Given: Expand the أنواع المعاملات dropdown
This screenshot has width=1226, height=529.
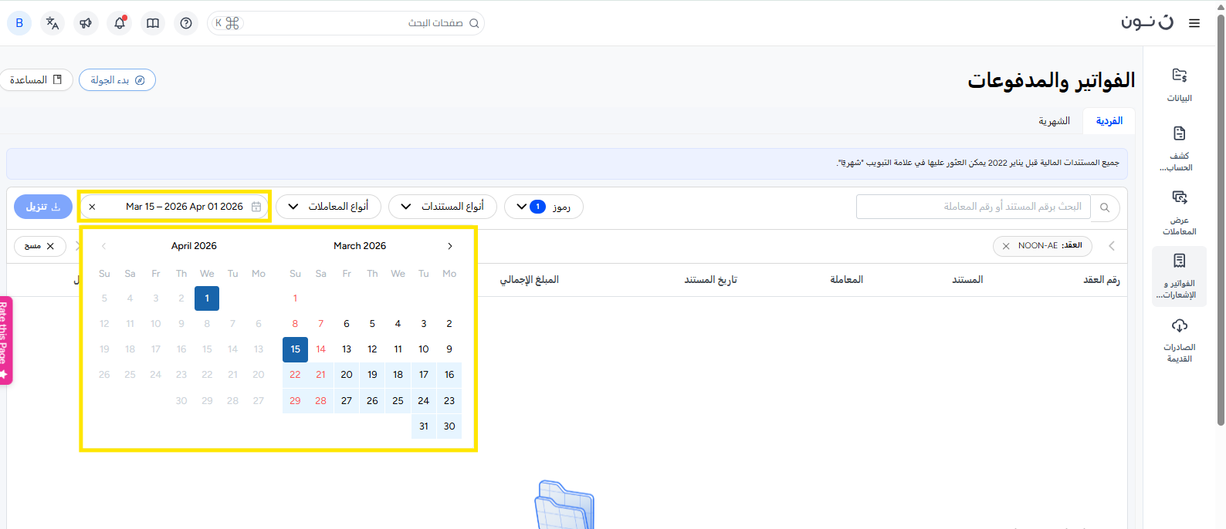Looking at the screenshot, I should point(328,207).
